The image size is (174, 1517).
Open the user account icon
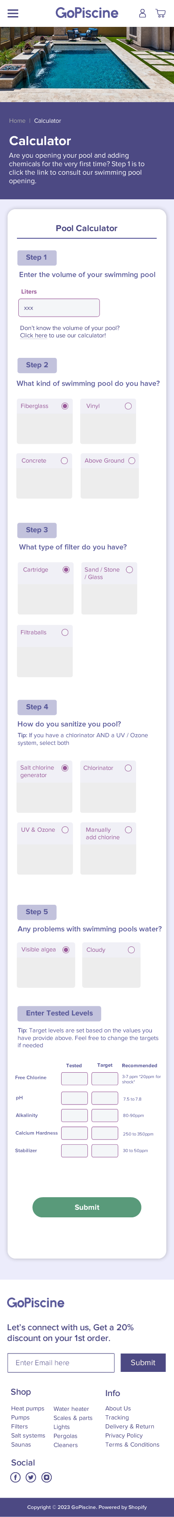pyautogui.click(x=142, y=13)
